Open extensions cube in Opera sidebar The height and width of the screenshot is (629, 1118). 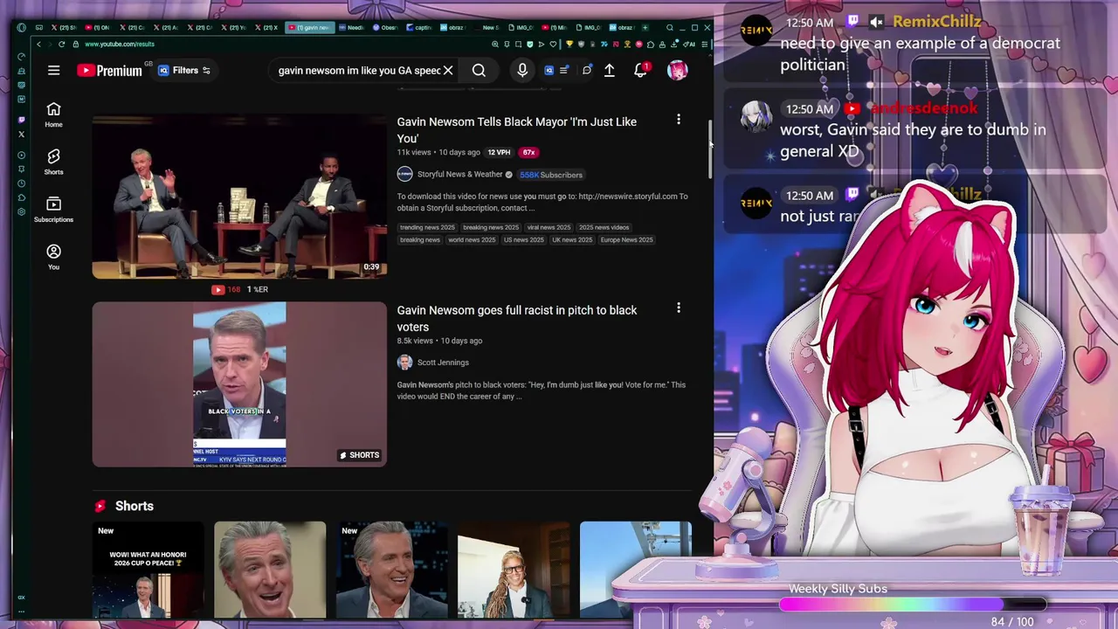pyautogui.click(x=21, y=197)
